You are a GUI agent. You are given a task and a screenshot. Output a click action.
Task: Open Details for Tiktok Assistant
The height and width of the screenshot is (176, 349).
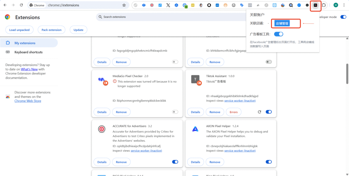(195, 112)
